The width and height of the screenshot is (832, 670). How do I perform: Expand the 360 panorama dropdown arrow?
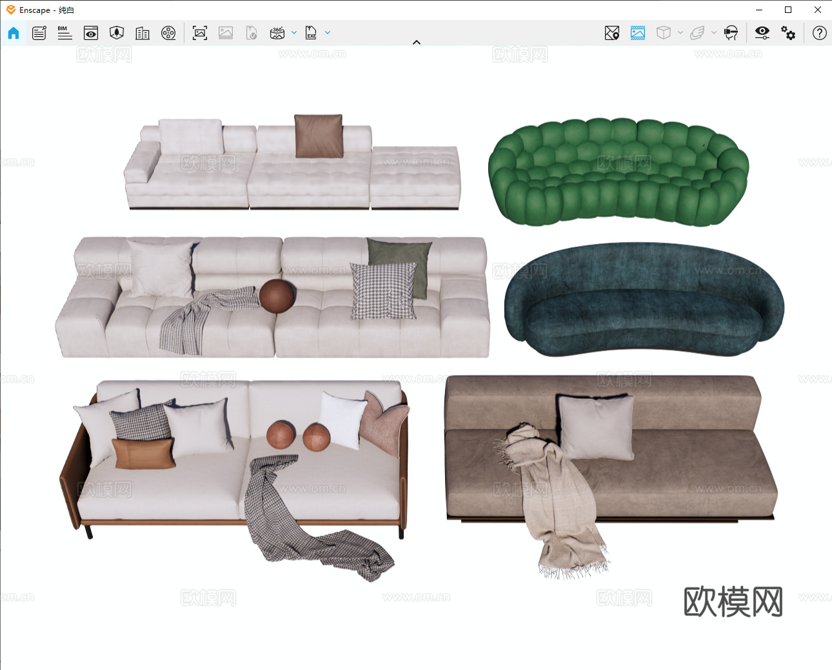pos(294,32)
